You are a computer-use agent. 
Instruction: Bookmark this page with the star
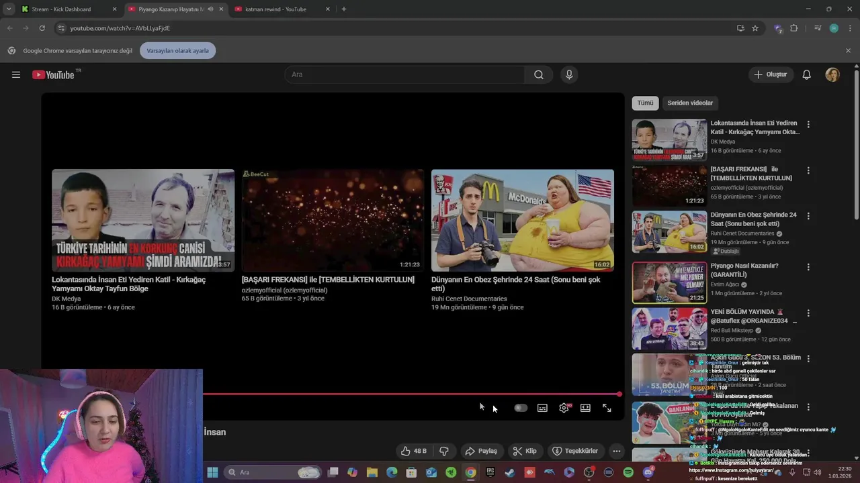point(755,28)
